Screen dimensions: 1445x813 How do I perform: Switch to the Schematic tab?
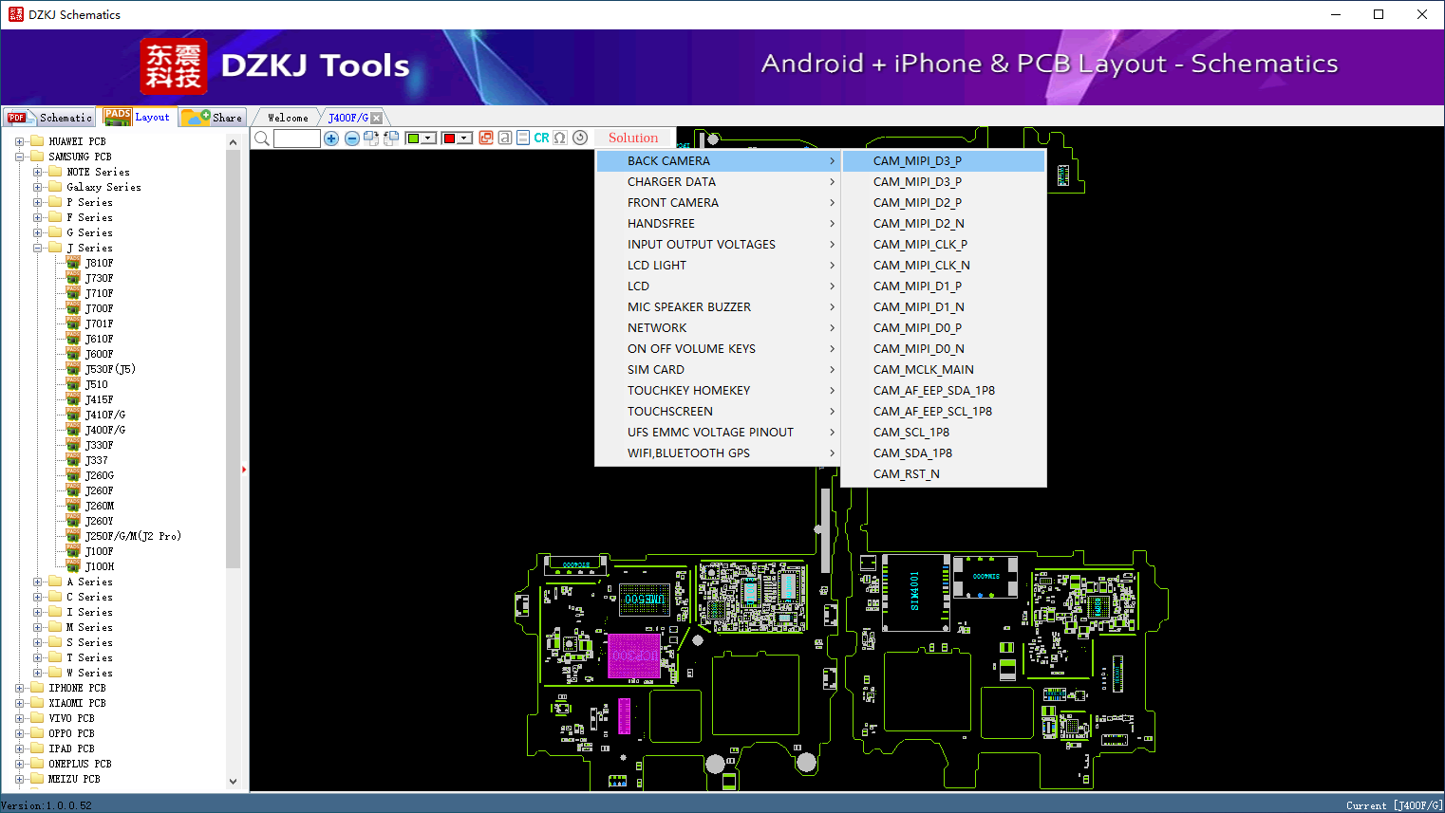tap(49, 118)
